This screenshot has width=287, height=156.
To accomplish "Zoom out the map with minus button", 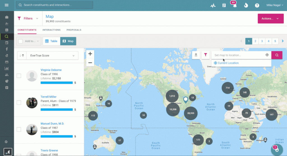I will point(90,63).
